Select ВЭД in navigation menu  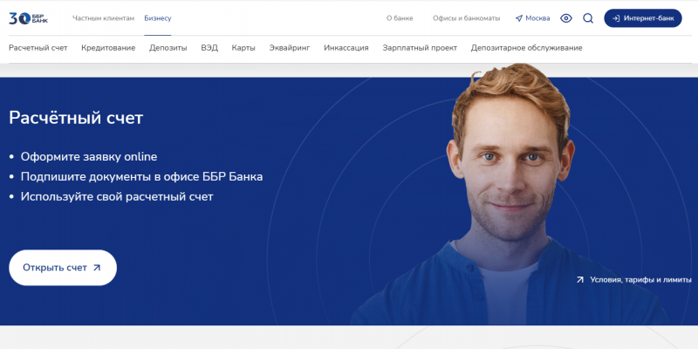pos(209,48)
